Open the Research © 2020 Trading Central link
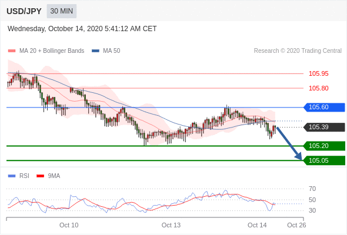This screenshot has height=235, width=347. tap(298, 51)
